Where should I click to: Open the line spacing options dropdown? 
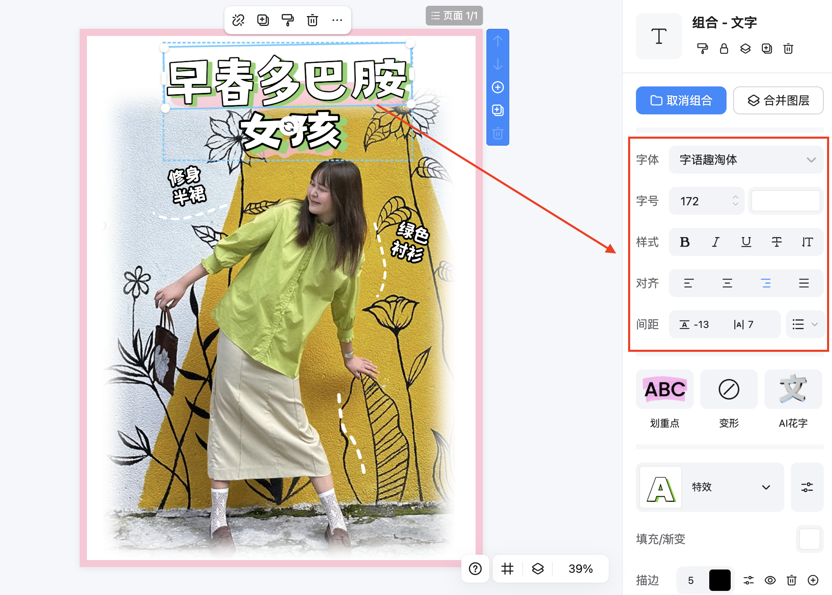pos(804,324)
